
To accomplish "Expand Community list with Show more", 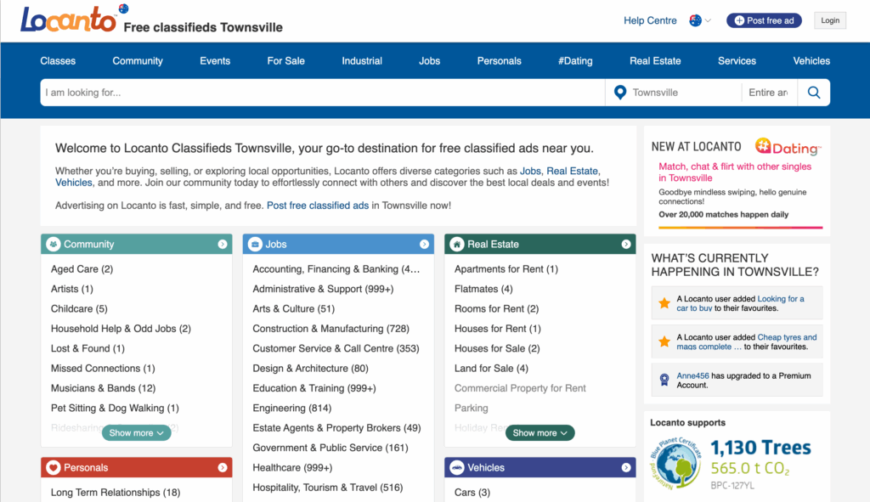I will [x=136, y=432].
